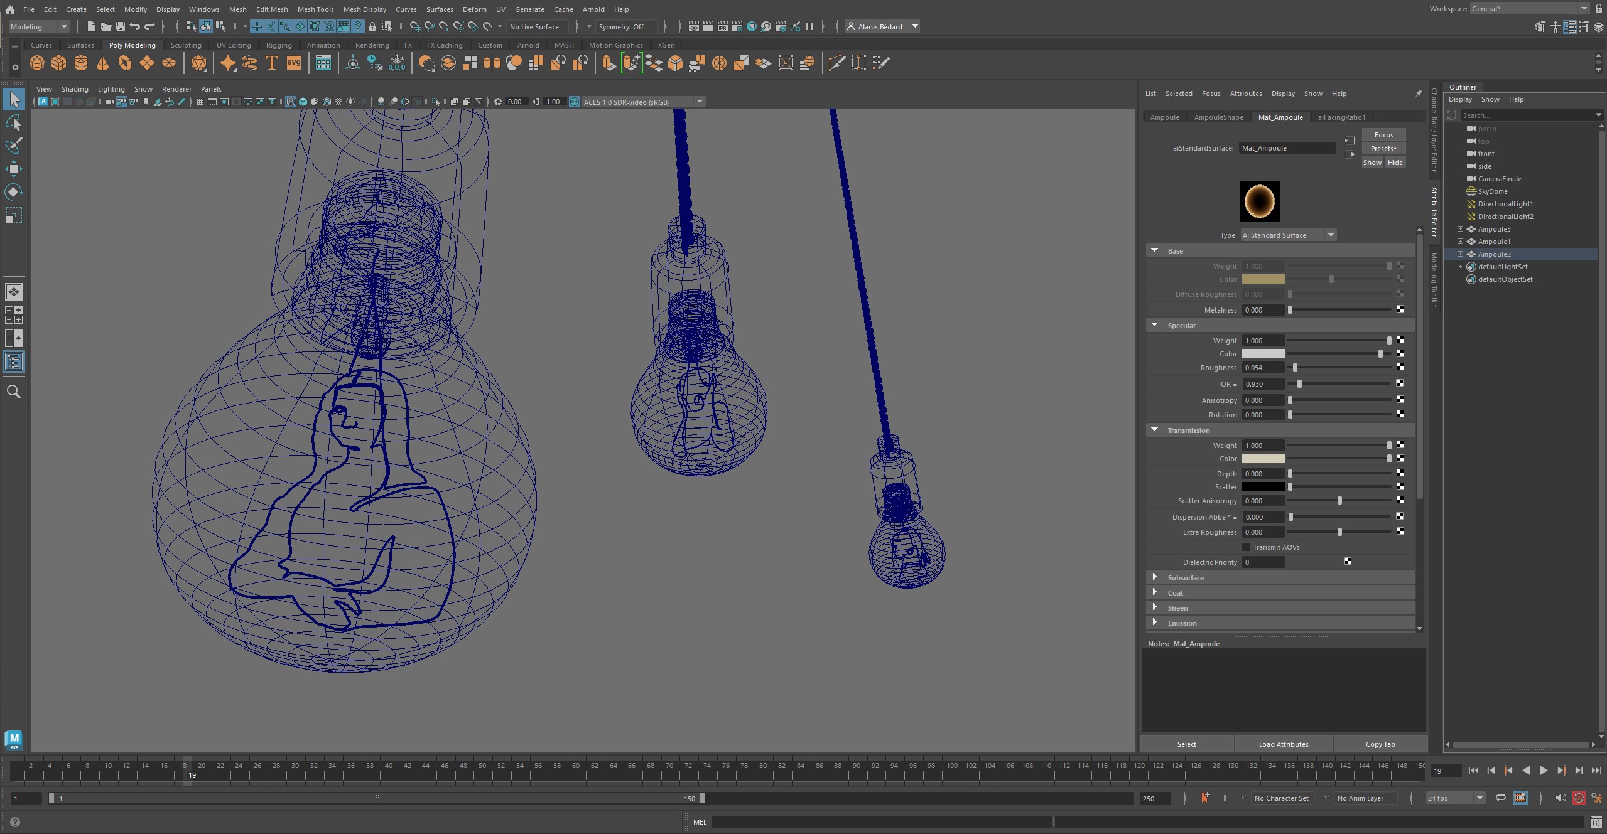Switch to the aiFacingRatio1 tab

(x=1341, y=117)
